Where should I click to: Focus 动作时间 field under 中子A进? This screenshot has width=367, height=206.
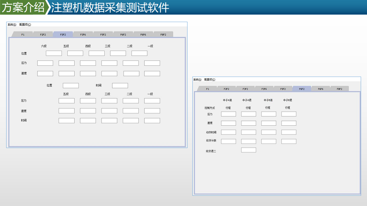(x=229, y=132)
